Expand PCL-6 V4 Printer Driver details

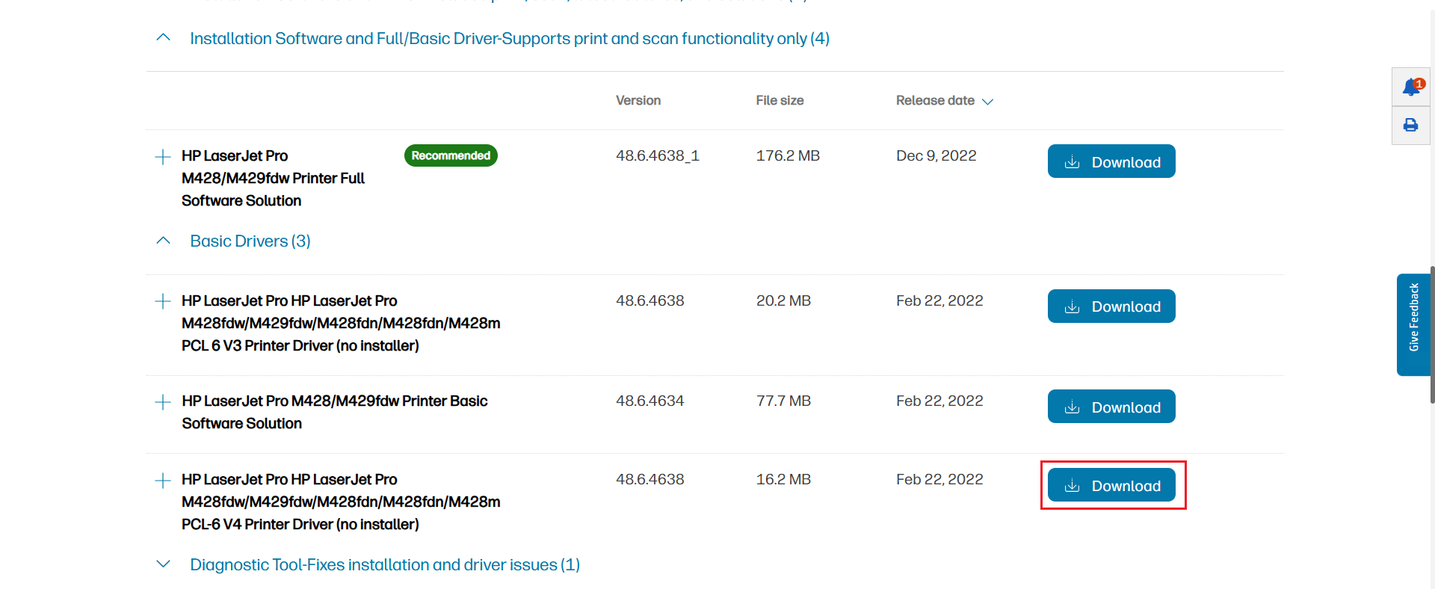[x=163, y=481]
